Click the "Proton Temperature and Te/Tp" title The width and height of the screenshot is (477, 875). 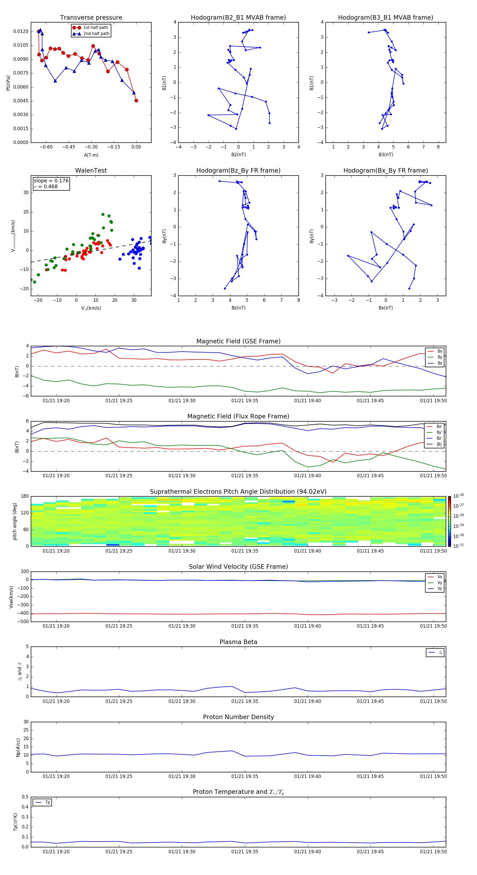238,792
